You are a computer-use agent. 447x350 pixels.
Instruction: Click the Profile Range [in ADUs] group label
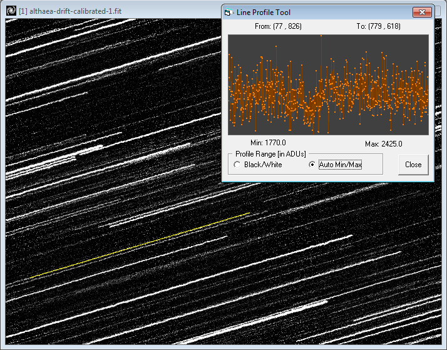[x=270, y=154]
